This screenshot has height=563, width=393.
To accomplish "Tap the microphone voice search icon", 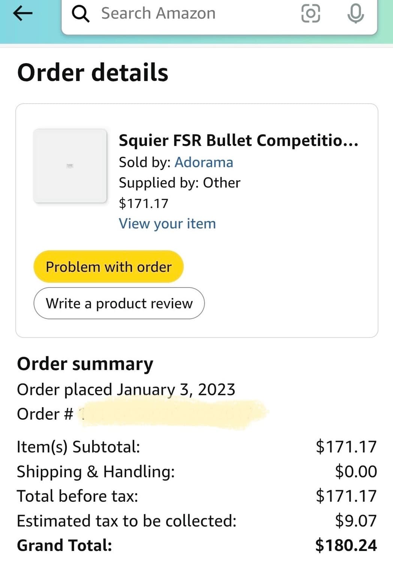I will click(355, 14).
